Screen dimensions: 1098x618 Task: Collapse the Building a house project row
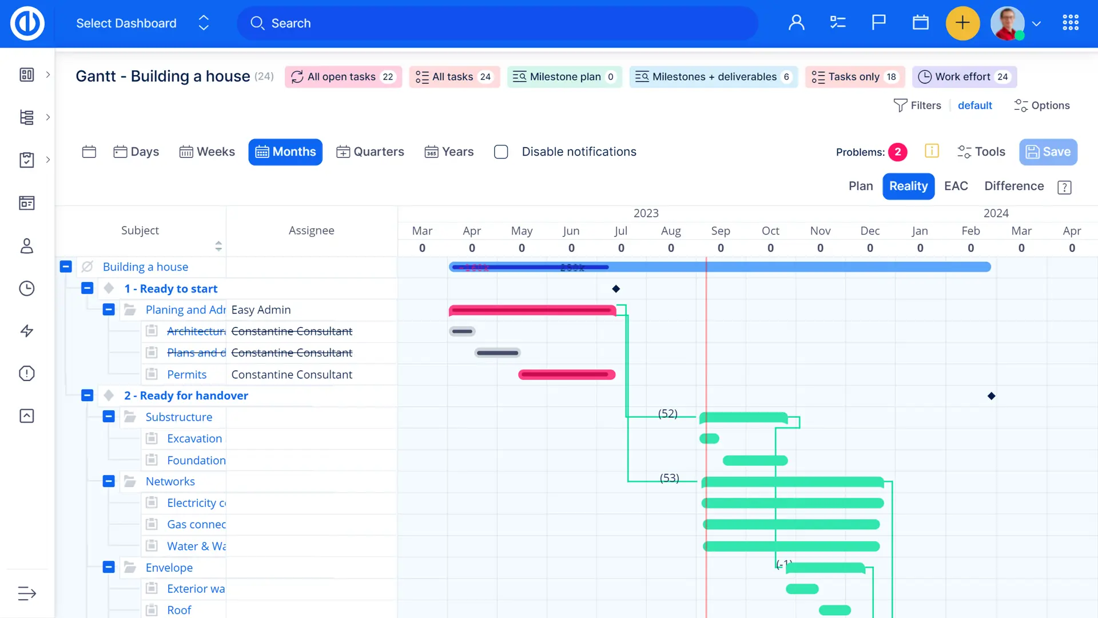[66, 267]
